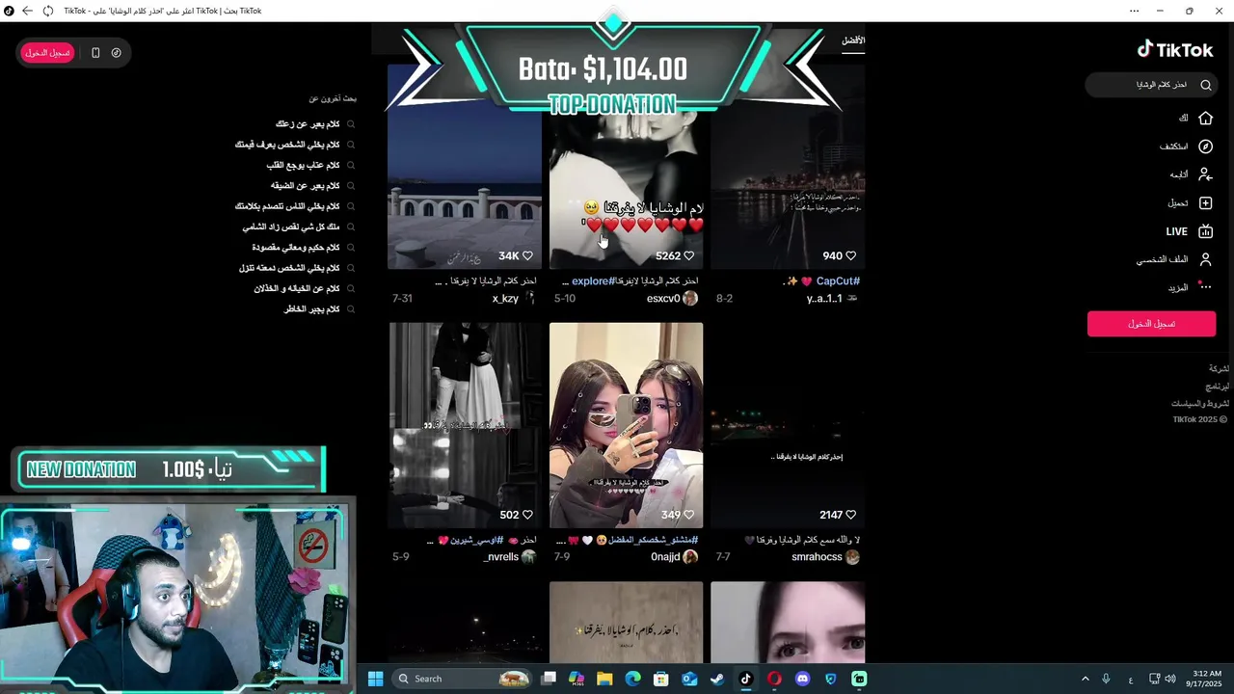Screen dimensions: 1234x694
Task: Open the Profile person icon
Action: coord(1205,259)
